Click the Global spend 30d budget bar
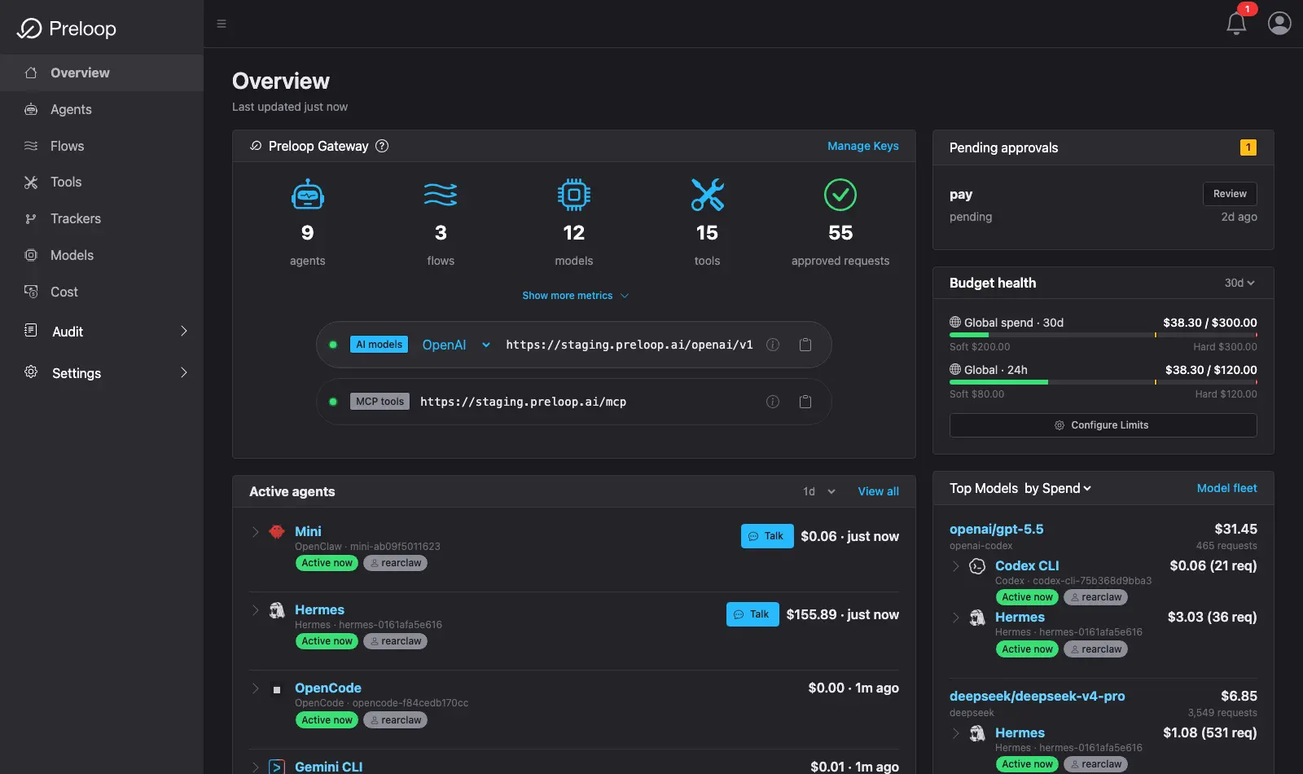The width and height of the screenshot is (1303, 774). coord(1103,335)
